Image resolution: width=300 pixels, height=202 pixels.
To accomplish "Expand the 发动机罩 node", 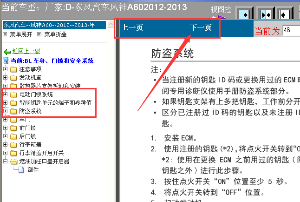I will (6, 78).
